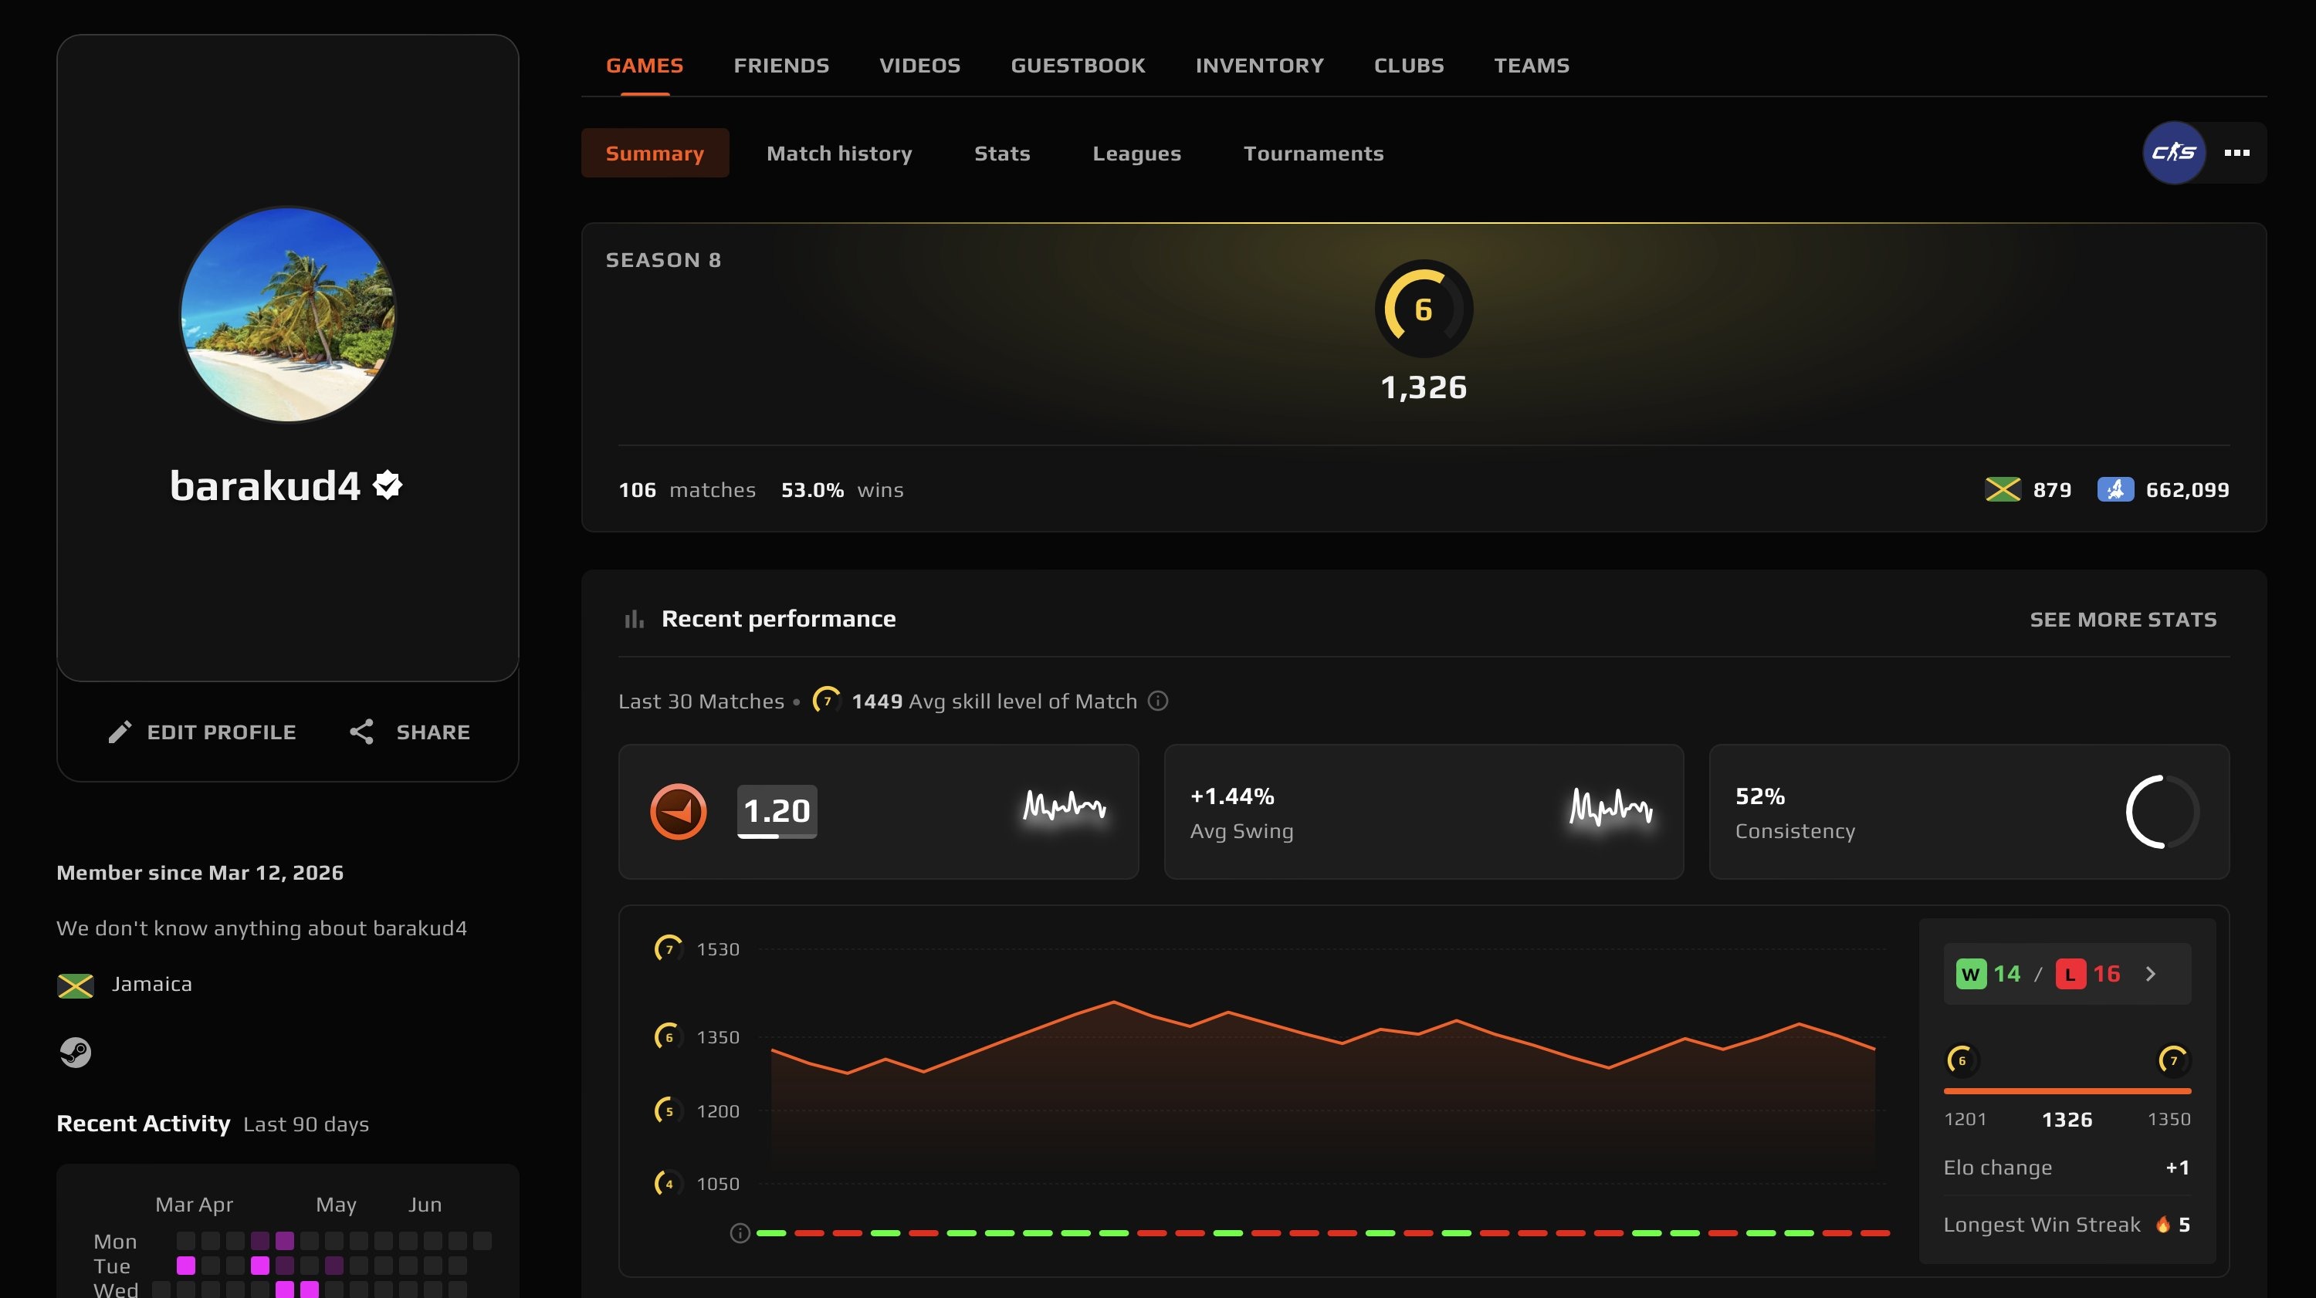The height and width of the screenshot is (1298, 2316).
Task: Switch to the CLUBS tab
Action: tap(1408, 66)
